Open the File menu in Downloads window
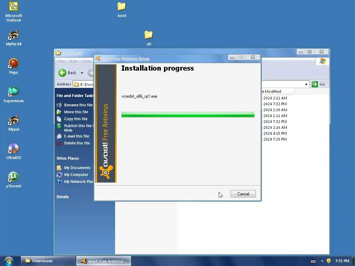355x266 pixels. click(61, 61)
